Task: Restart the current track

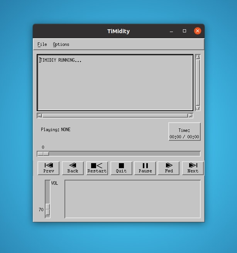Action: [x=97, y=168]
